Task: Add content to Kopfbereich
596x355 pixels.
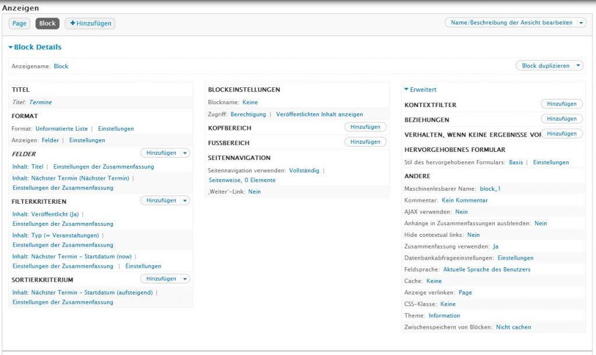Action: click(365, 127)
